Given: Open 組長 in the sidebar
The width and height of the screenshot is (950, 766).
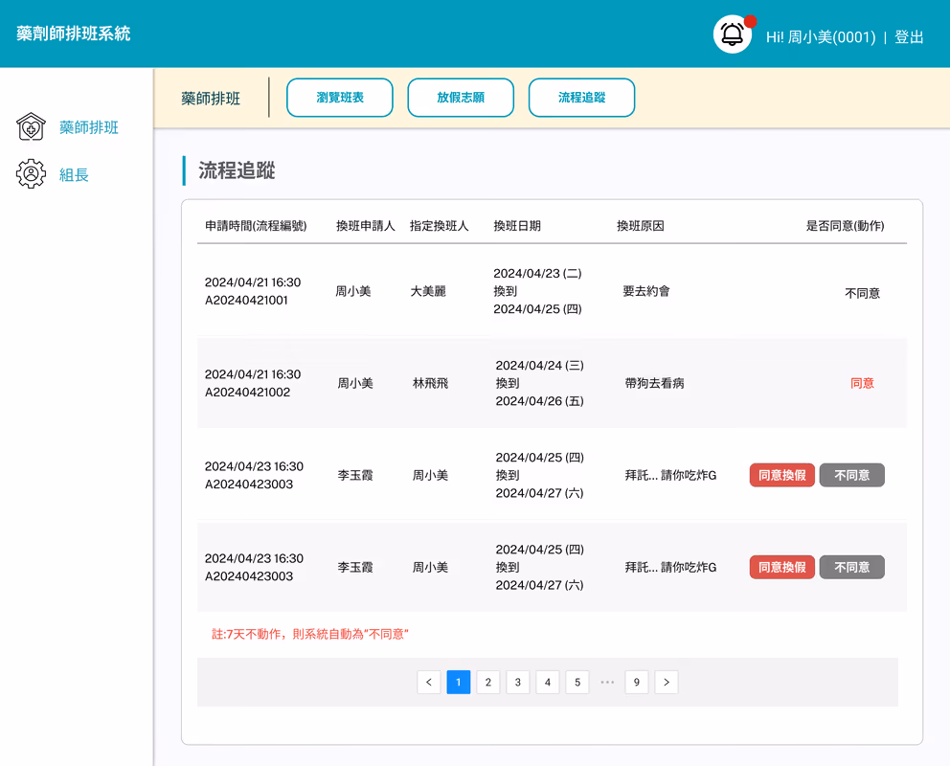Looking at the screenshot, I should (74, 174).
